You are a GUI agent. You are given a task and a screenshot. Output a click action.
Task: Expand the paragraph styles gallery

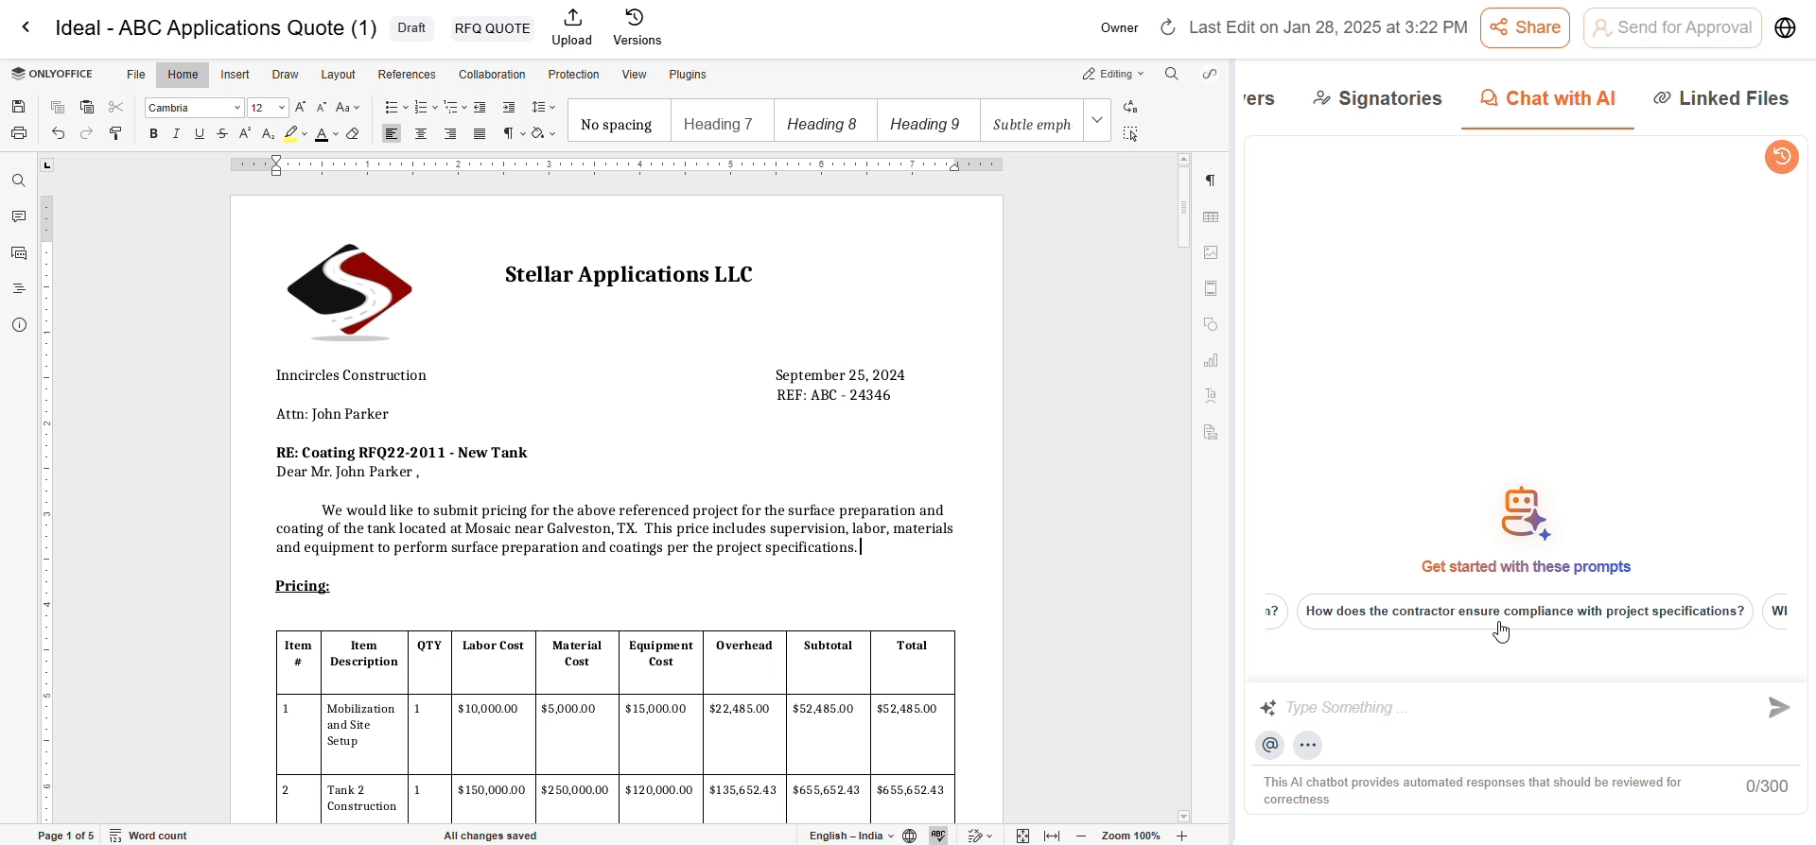click(1097, 121)
